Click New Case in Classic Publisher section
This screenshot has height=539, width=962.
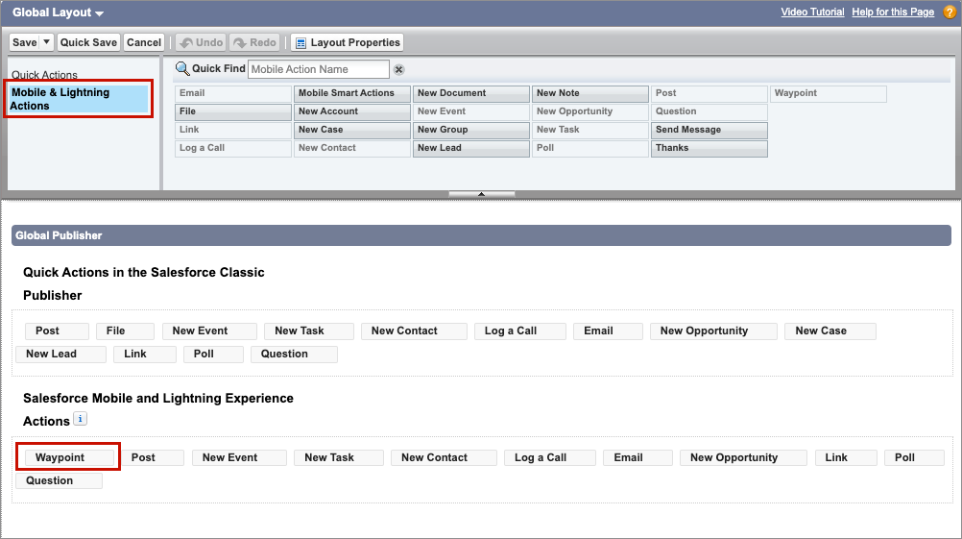[x=830, y=331]
